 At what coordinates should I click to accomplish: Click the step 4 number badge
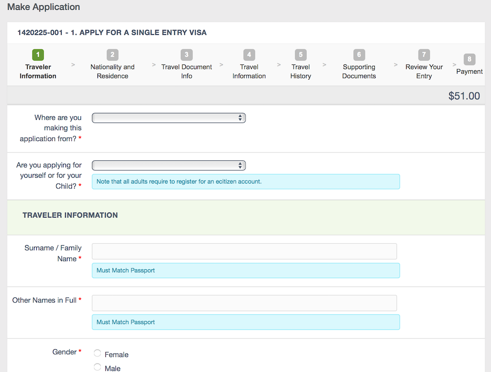pyautogui.click(x=249, y=55)
